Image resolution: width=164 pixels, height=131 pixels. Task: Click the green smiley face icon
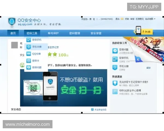[x=22, y=65]
